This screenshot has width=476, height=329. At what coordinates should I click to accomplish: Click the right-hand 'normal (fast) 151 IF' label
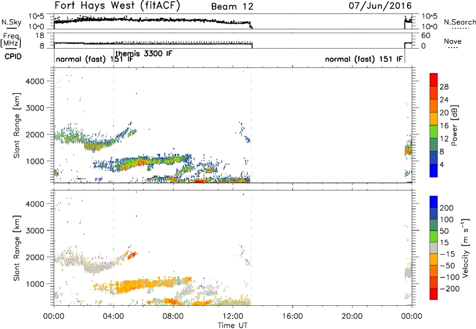pyautogui.click(x=364, y=59)
